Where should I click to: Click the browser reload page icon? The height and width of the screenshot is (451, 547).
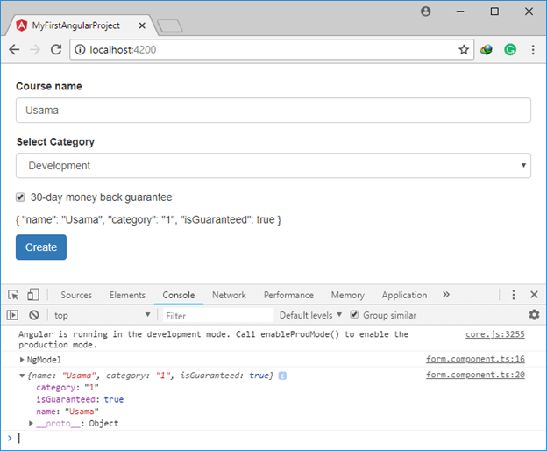click(x=56, y=50)
